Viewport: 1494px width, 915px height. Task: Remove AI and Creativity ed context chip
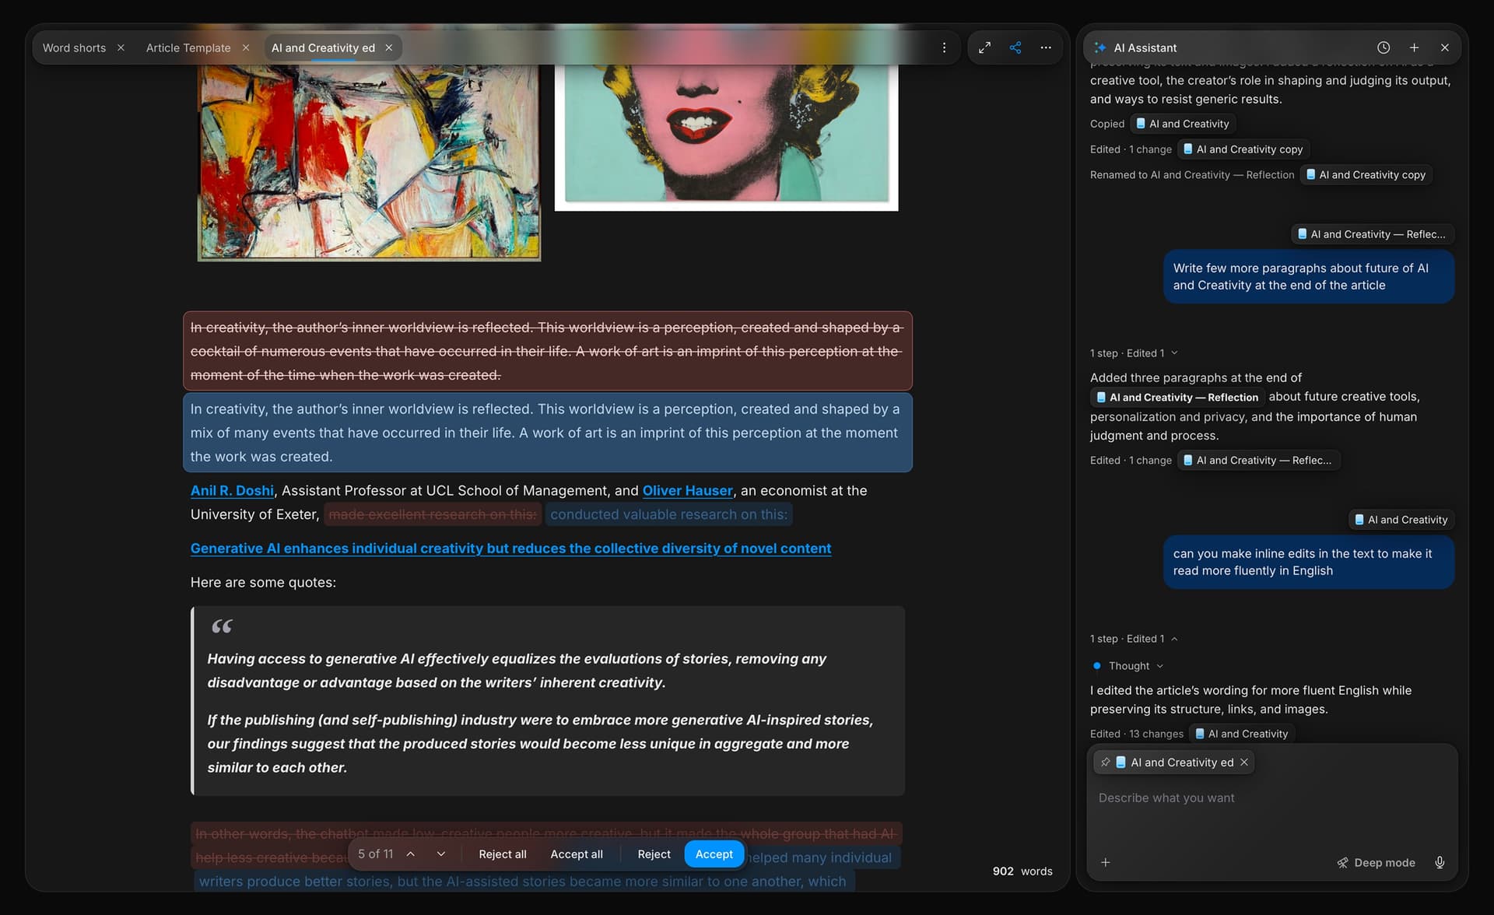click(x=1244, y=762)
